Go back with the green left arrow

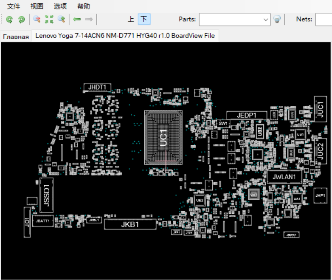[x=77, y=20]
